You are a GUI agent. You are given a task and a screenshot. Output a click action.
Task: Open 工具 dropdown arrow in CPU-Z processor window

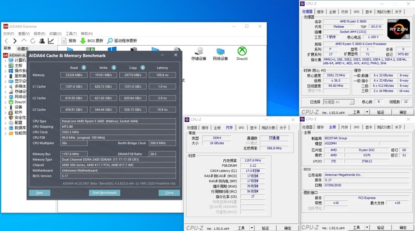click(367, 112)
